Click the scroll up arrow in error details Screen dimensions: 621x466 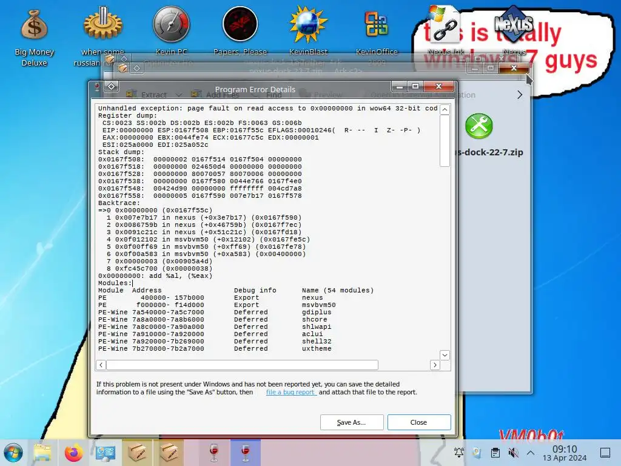[445, 109]
